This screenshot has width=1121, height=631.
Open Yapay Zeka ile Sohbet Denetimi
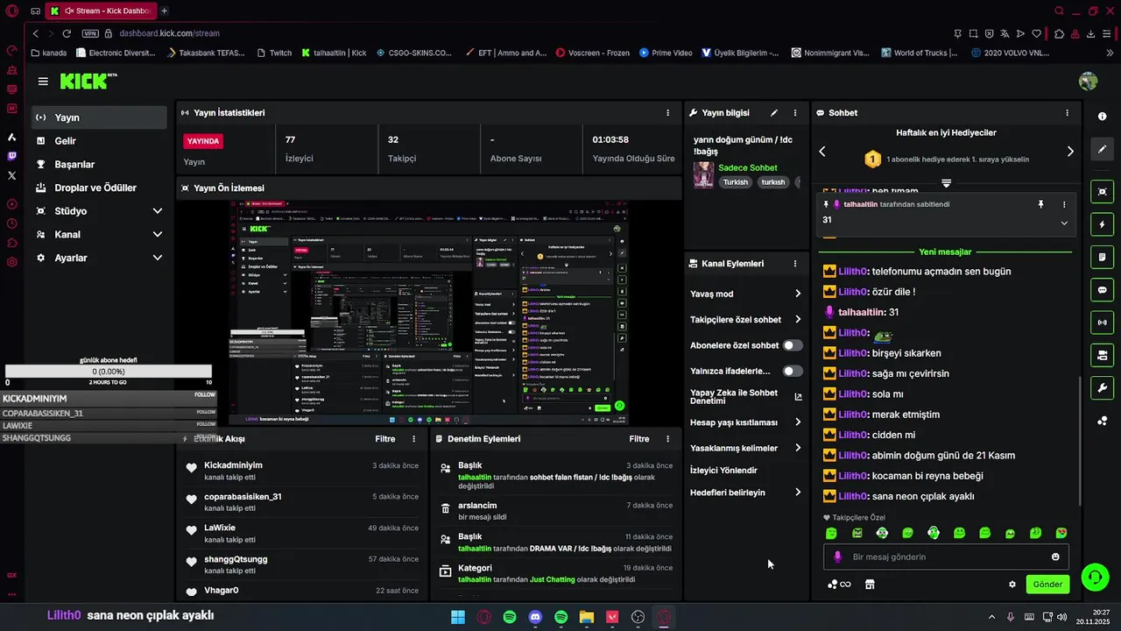[x=746, y=397]
